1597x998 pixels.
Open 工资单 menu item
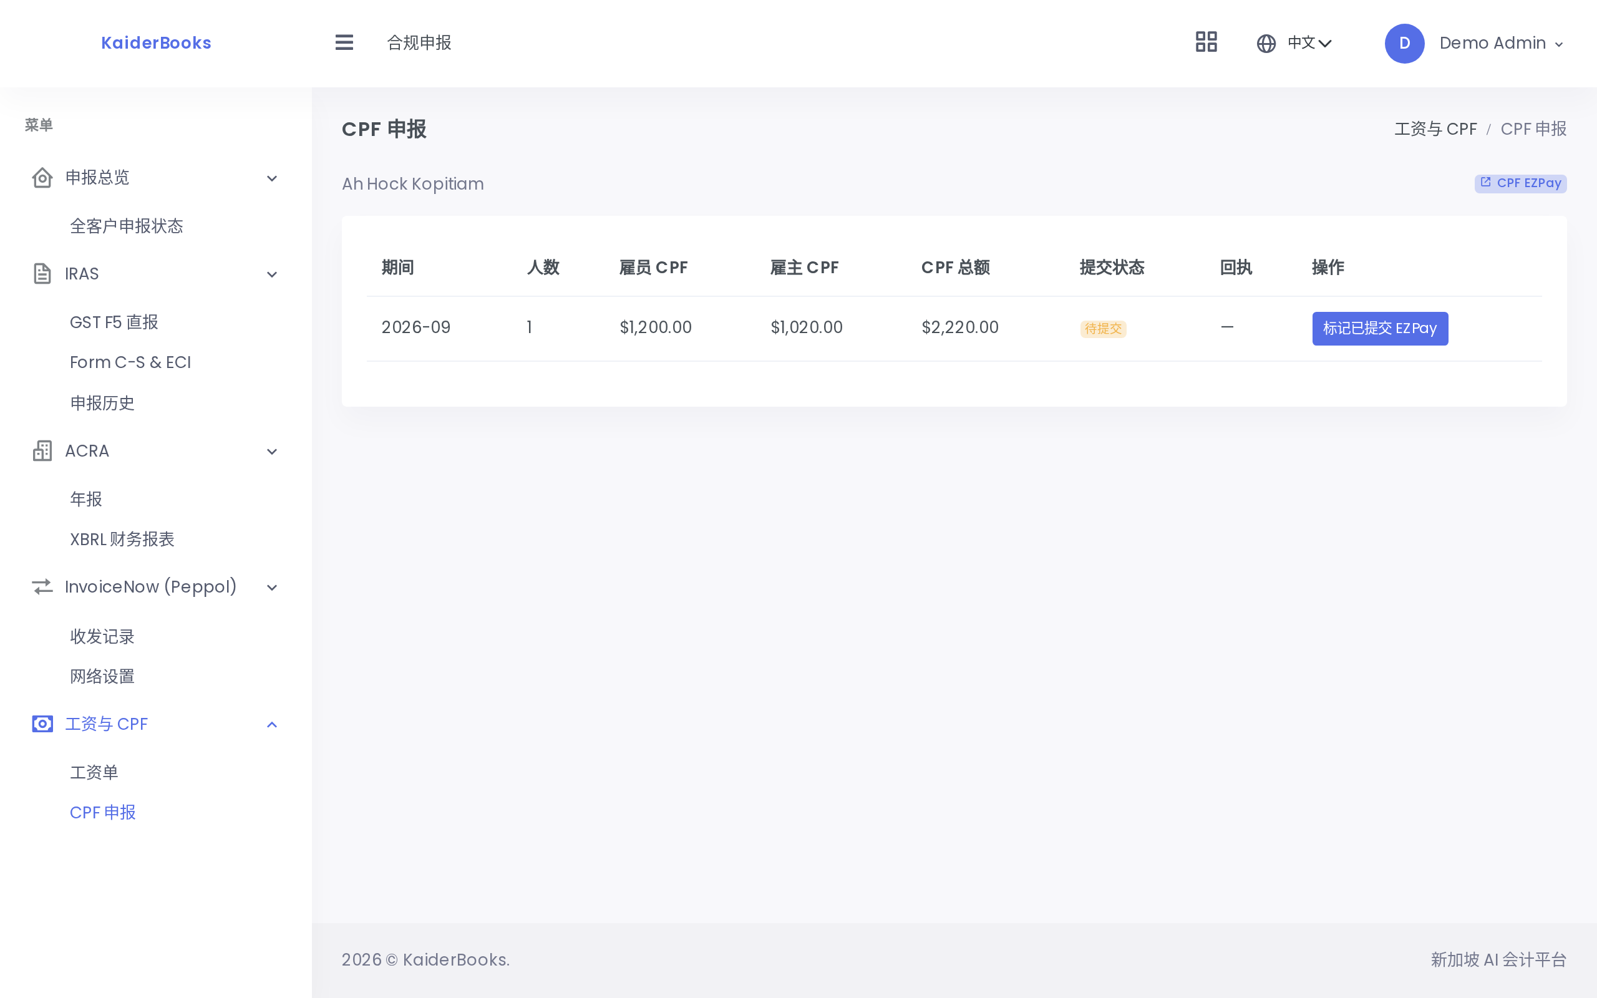tap(94, 772)
